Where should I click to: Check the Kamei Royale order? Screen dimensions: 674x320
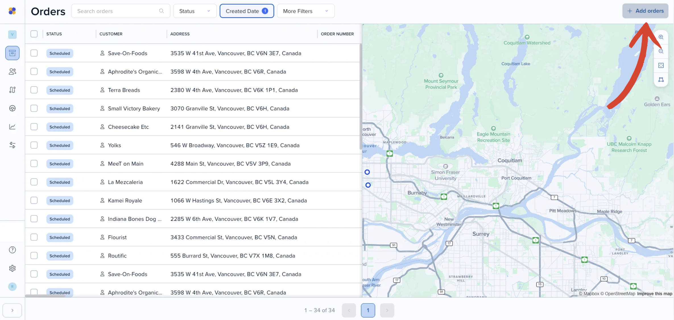coord(34,200)
